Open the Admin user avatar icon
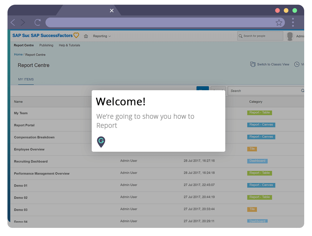 (x=290, y=36)
